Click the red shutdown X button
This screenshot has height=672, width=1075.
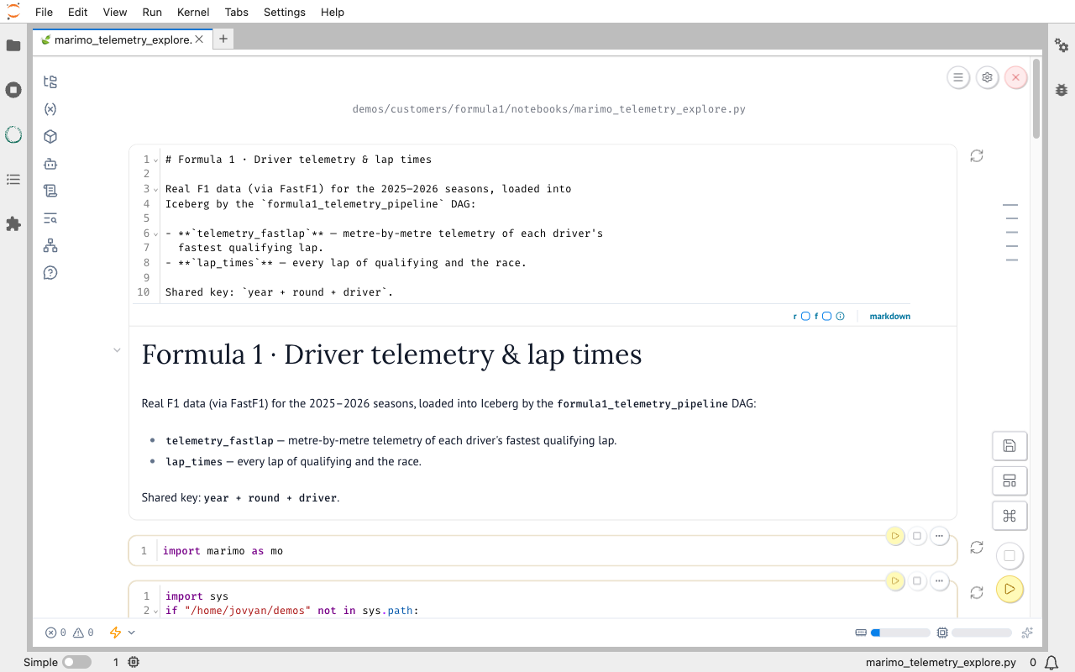click(x=1015, y=77)
